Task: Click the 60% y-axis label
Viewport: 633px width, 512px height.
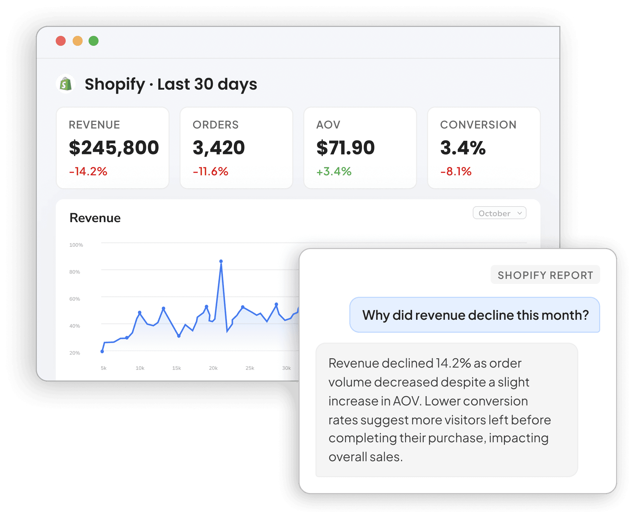Action: pos(75,299)
